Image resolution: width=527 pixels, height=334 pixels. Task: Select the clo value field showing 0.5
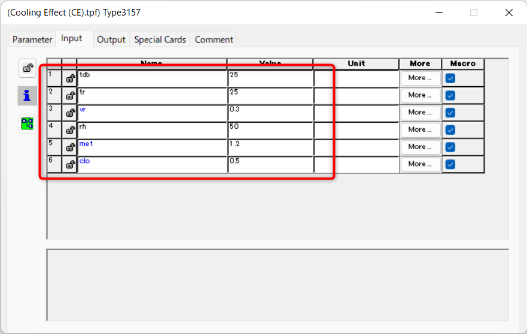270,165
